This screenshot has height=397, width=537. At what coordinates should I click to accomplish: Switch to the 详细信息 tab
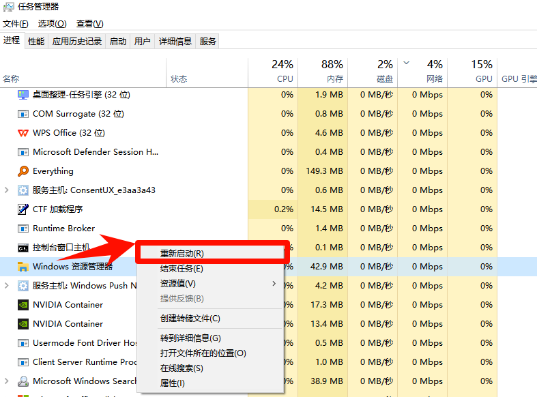(x=175, y=42)
